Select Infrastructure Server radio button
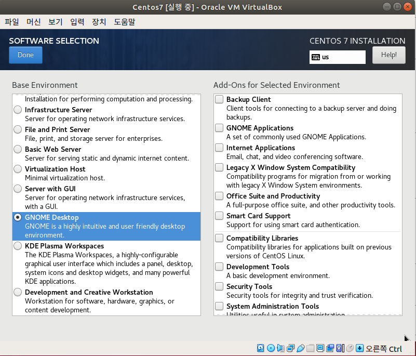 coord(18,110)
